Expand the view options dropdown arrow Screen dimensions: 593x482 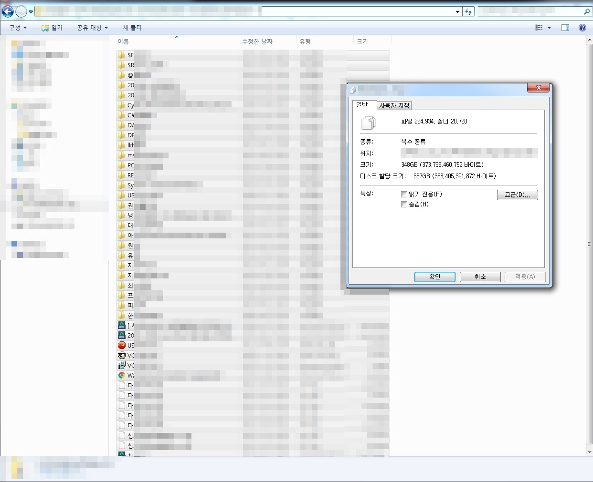click(549, 28)
